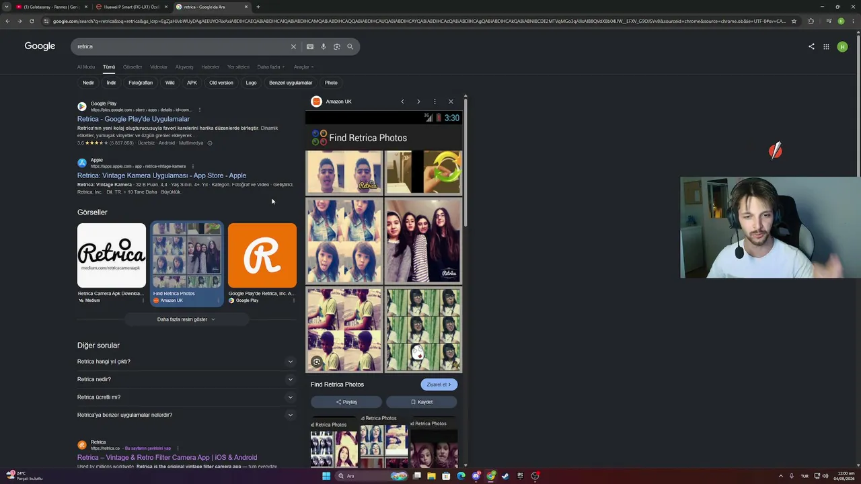Open more options in image preview panel
The height and width of the screenshot is (484, 861).
click(435, 102)
